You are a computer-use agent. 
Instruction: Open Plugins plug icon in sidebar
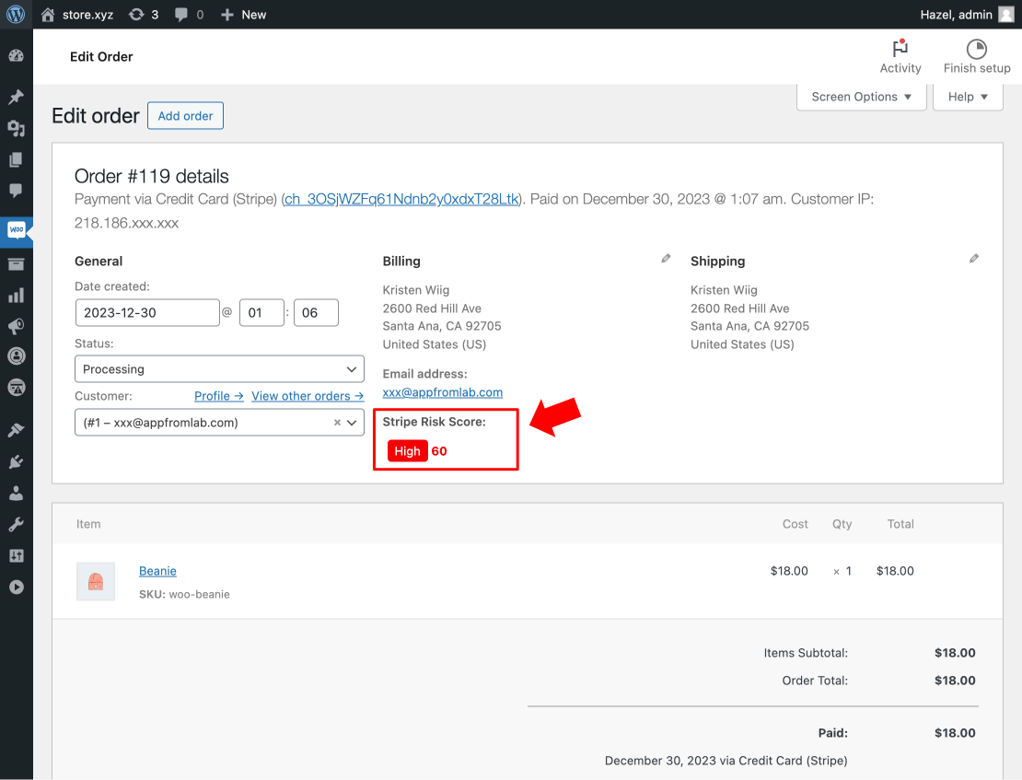pyautogui.click(x=17, y=461)
